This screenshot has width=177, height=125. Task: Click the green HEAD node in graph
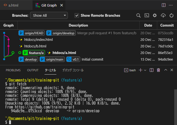point(13,53)
